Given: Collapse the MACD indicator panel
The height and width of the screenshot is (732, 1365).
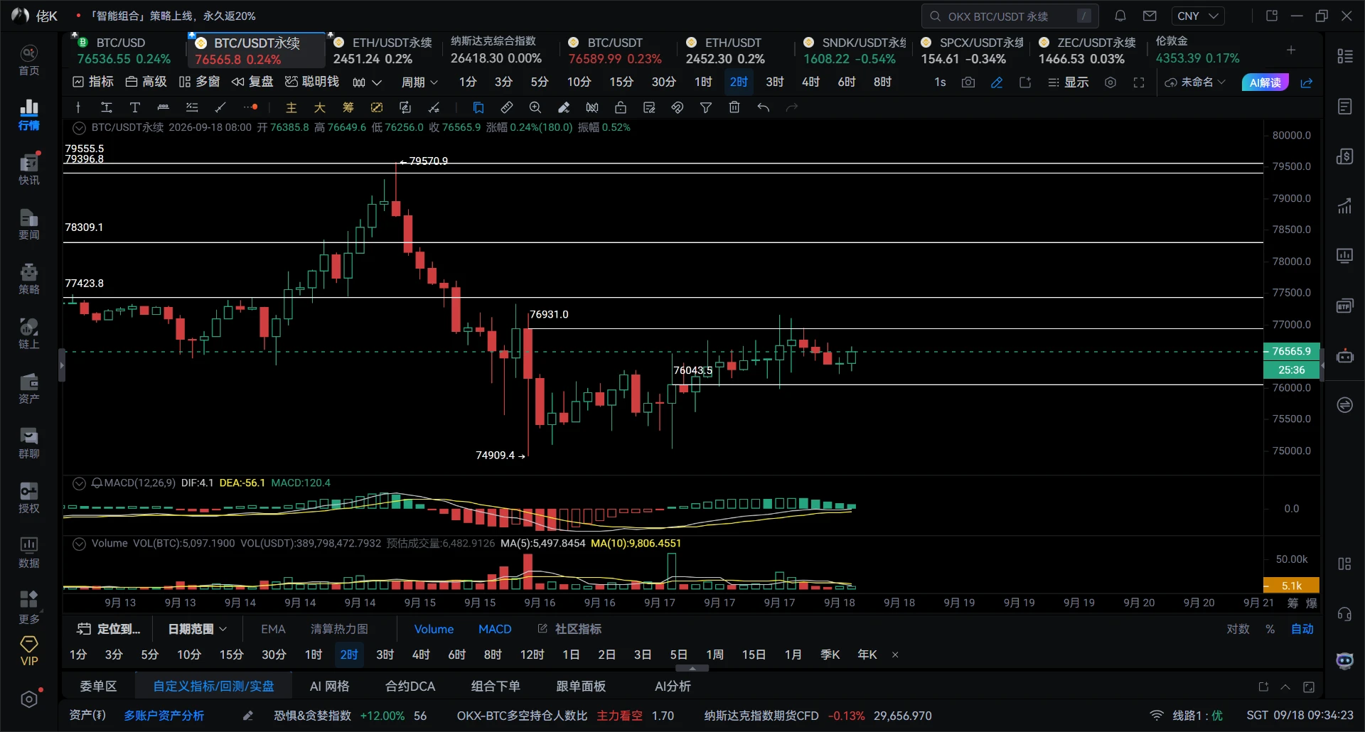Looking at the screenshot, I should [x=80, y=483].
